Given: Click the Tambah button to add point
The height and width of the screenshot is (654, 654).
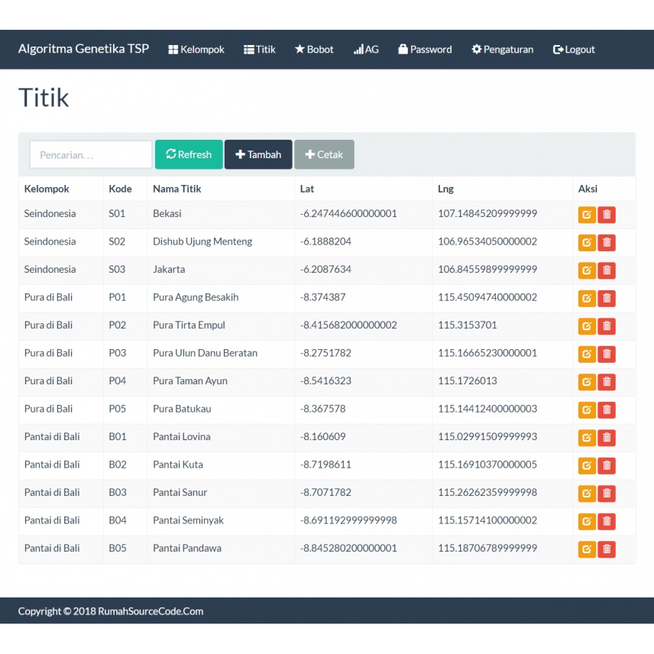Looking at the screenshot, I should coord(258,154).
